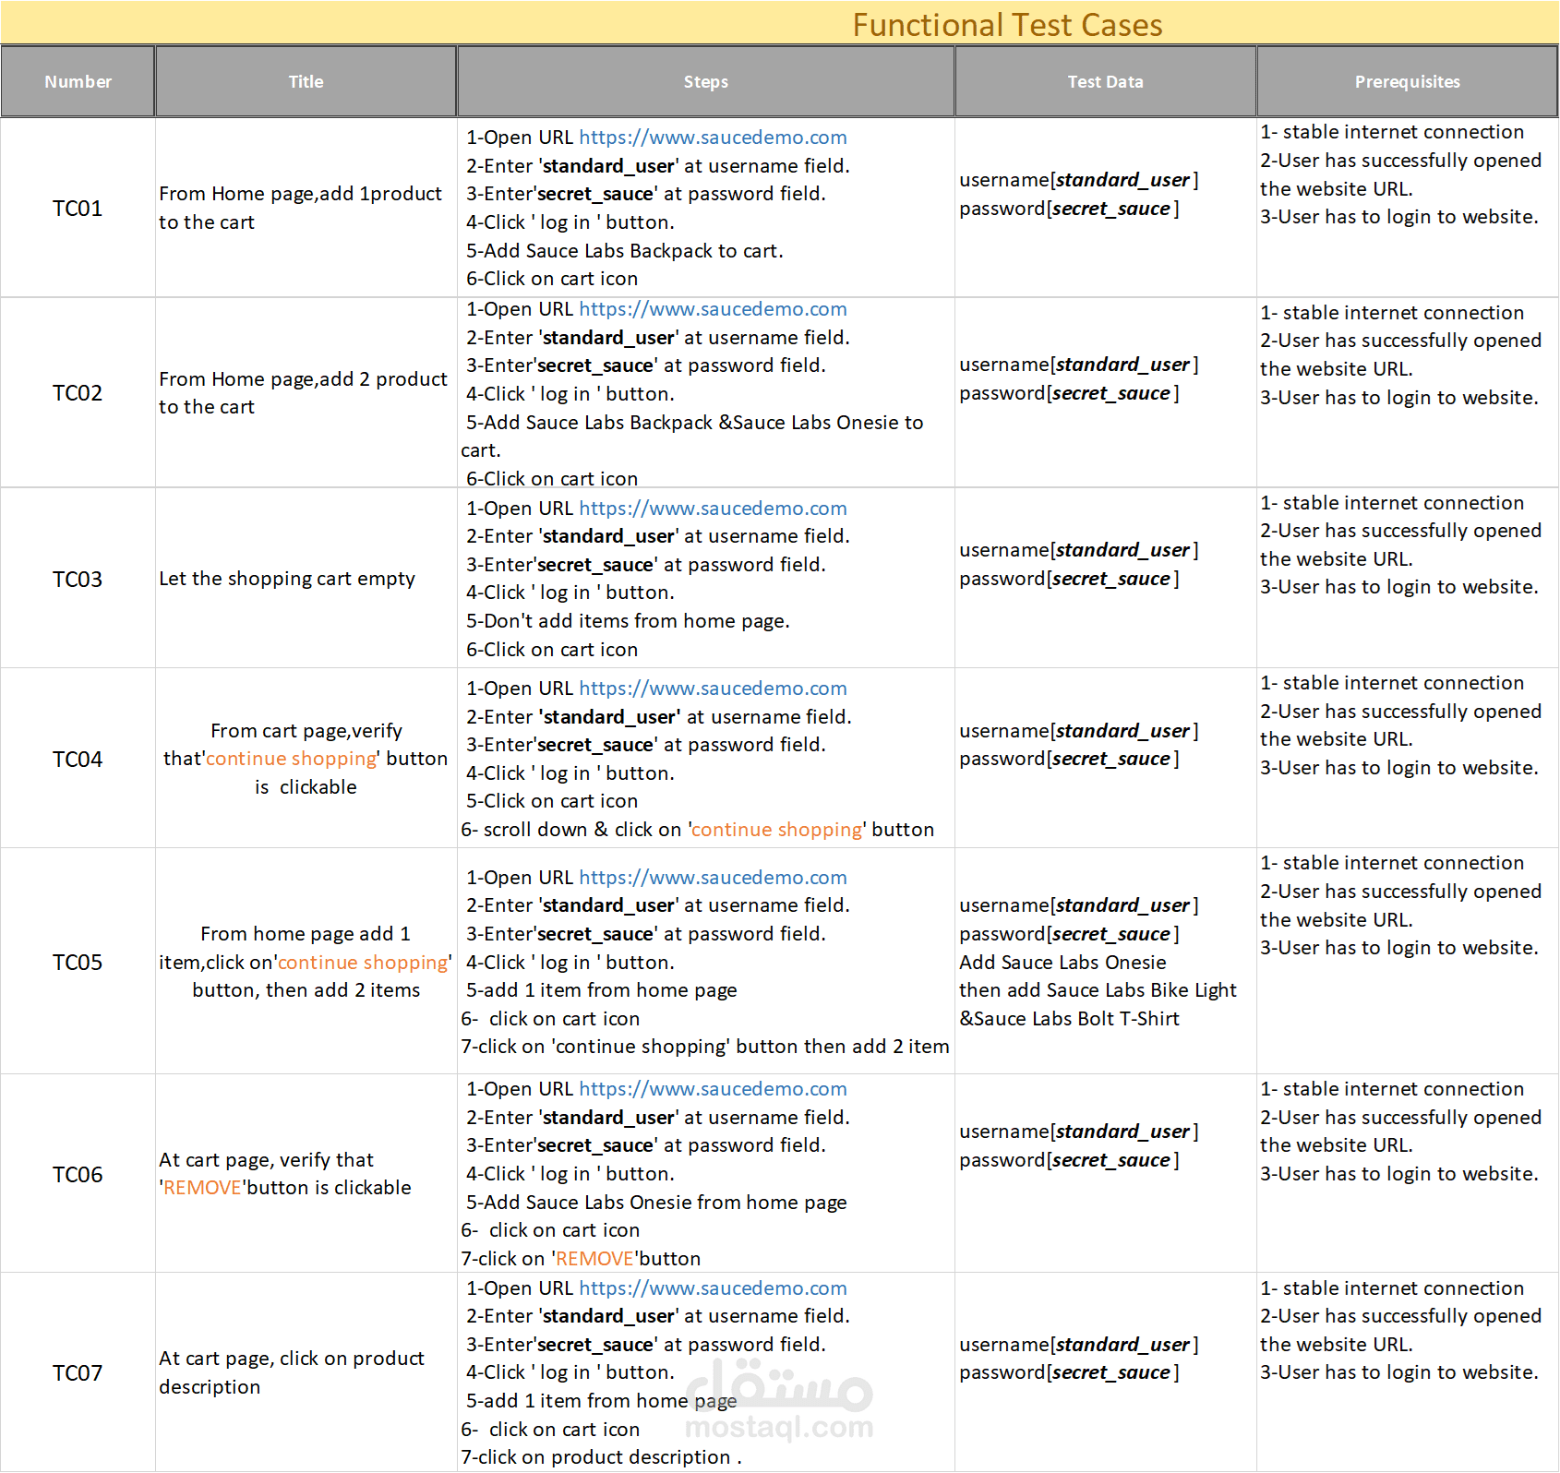The height and width of the screenshot is (1473, 1560).
Task: Select TC02 test data password secret_sauce
Action: click(x=1069, y=393)
